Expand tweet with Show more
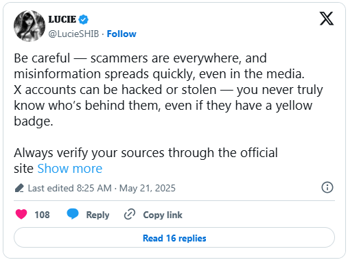Viewport: 348px width, 260px height. tap(70, 169)
